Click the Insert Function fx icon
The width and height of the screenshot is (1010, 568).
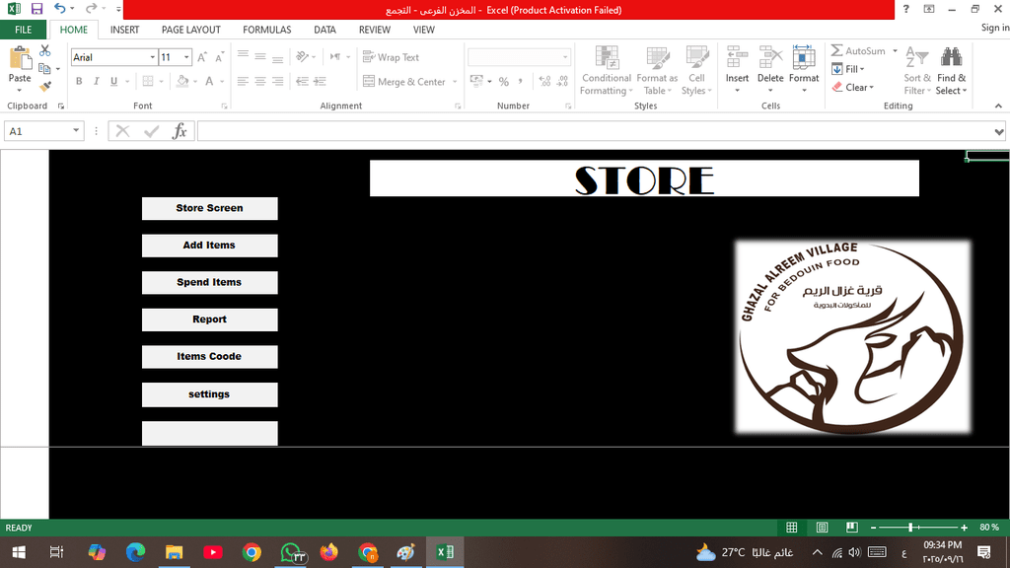click(180, 131)
